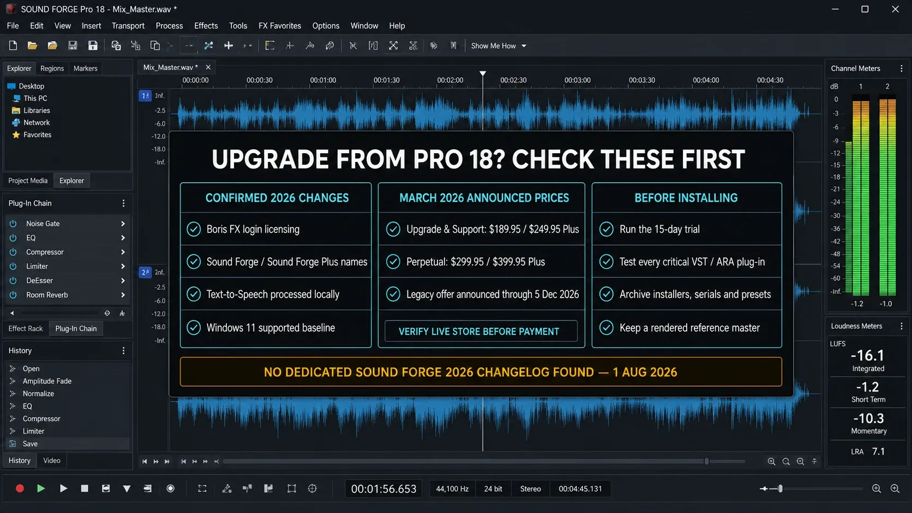Screen dimensions: 912x513
Task: Toggle the EQ plug-in power button
Action: click(13, 238)
